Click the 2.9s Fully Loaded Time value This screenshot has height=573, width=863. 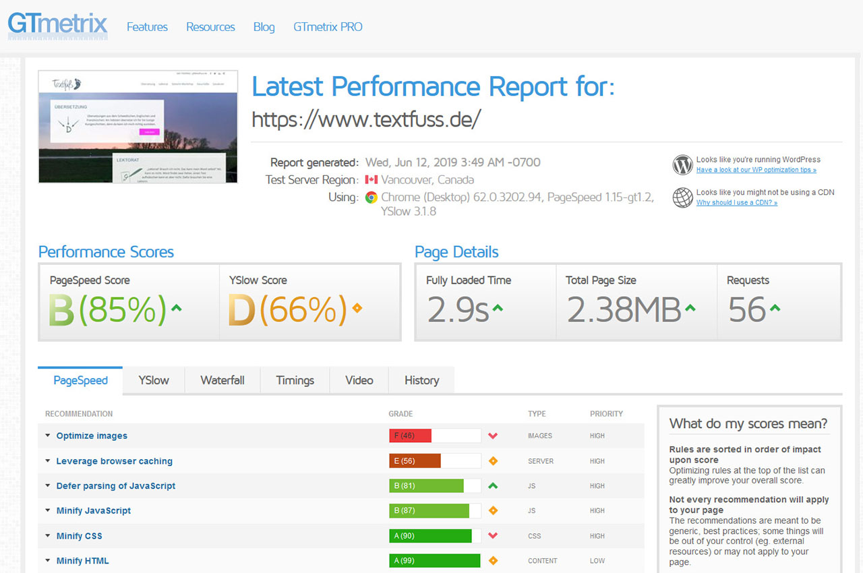coord(458,309)
